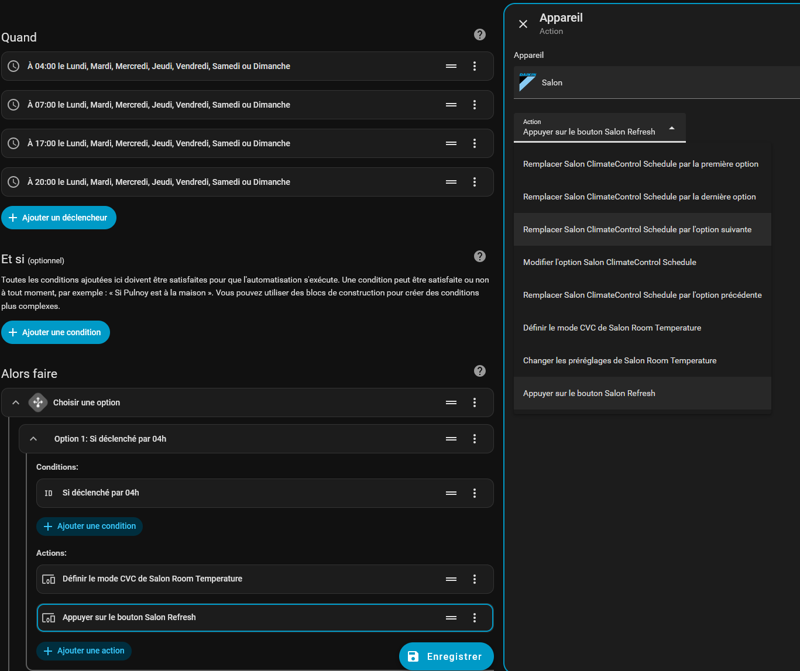Image resolution: width=800 pixels, height=671 pixels.
Task: Open overflow menu of Choisir une option
Action: tap(475, 402)
